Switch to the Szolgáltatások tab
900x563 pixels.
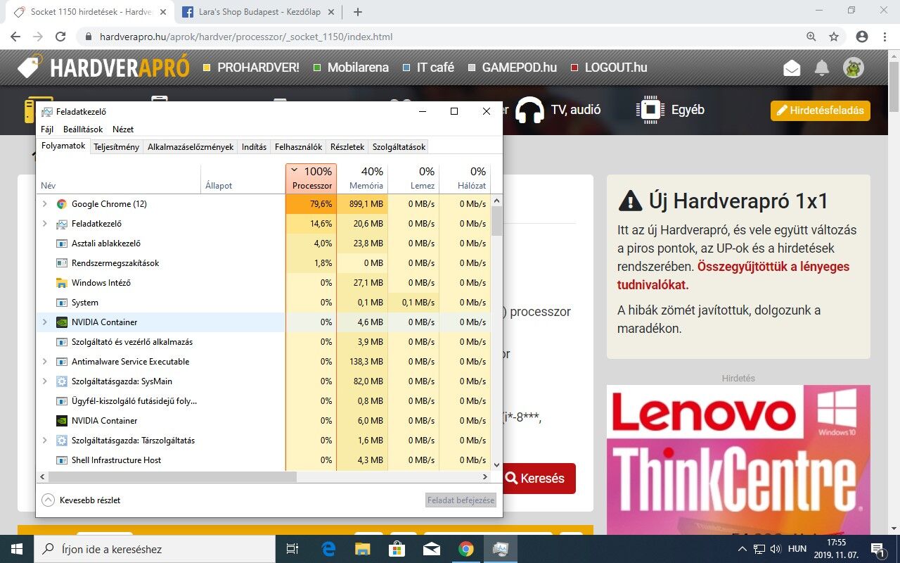click(x=399, y=147)
